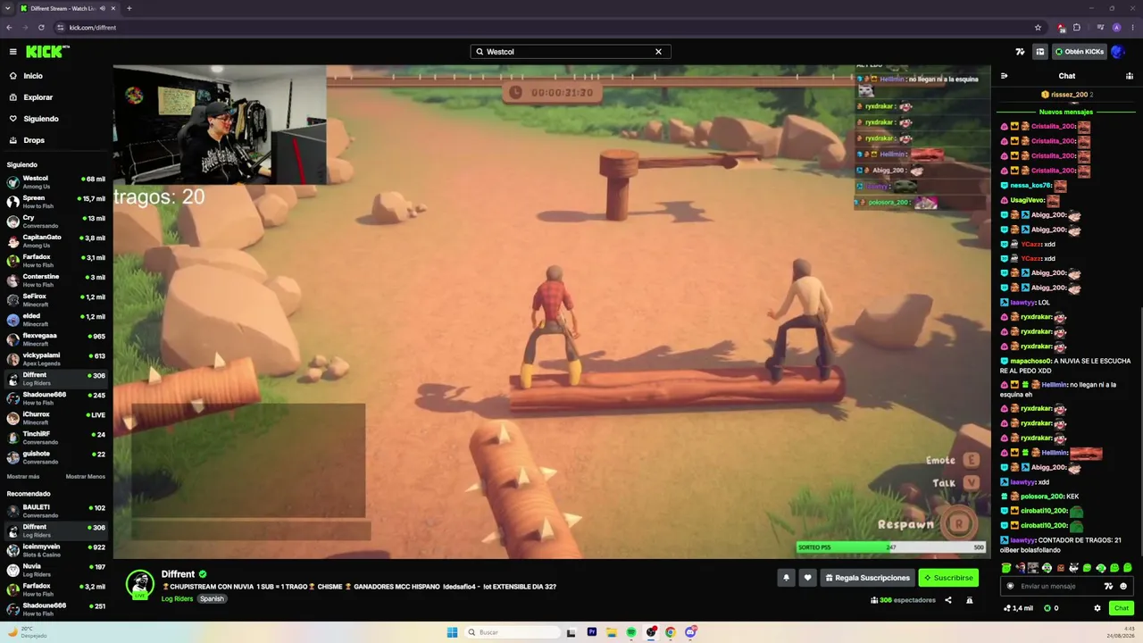The width and height of the screenshot is (1143, 643).
Task: Click the Spanish language tag
Action: point(212,598)
